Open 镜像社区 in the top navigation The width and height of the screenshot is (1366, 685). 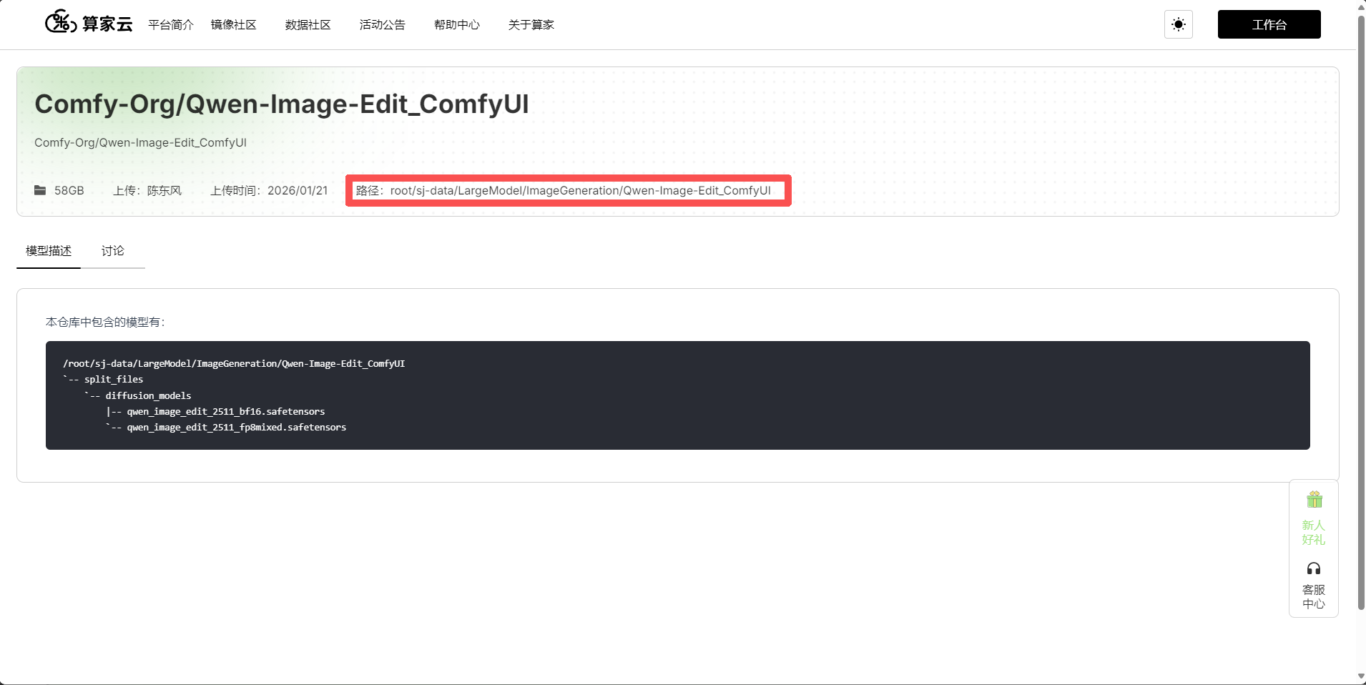point(234,25)
